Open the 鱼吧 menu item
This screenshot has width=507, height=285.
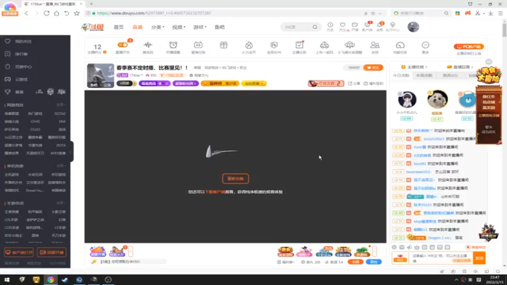(x=219, y=27)
